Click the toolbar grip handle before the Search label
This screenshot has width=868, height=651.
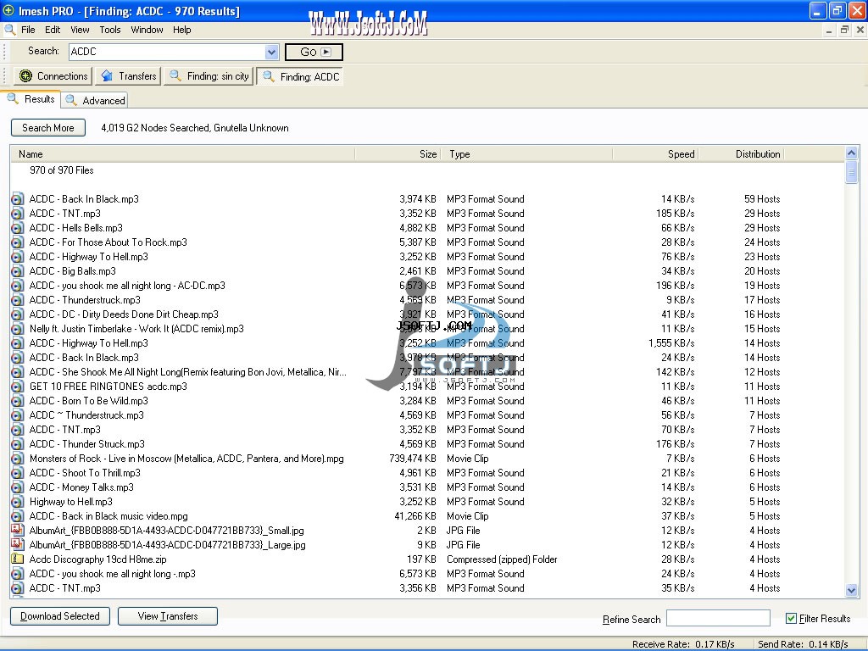click(5, 52)
